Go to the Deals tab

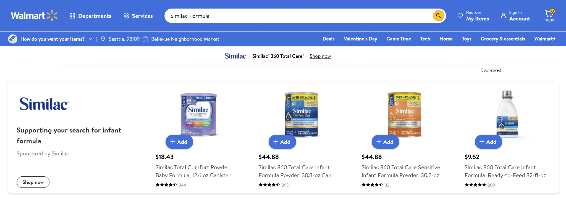click(328, 39)
